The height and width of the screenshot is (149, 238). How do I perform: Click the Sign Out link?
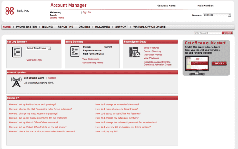tap(87, 12)
